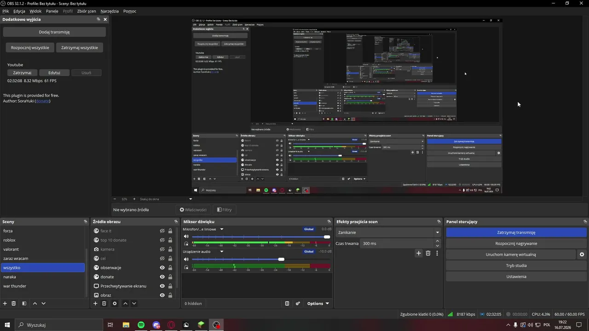589x331 pixels.
Task: Open Spotify from the taskbar
Action: click(141, 325)
